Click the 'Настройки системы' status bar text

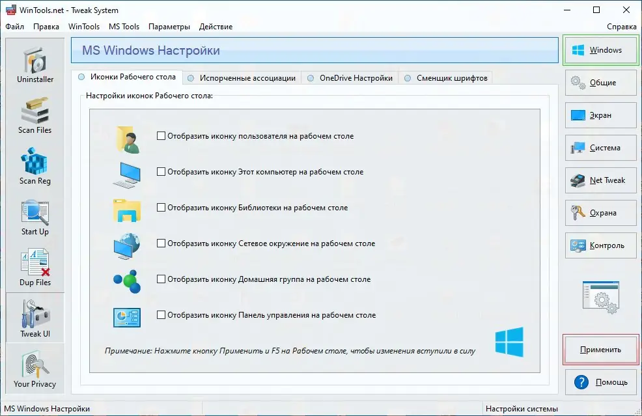[522, 409]
